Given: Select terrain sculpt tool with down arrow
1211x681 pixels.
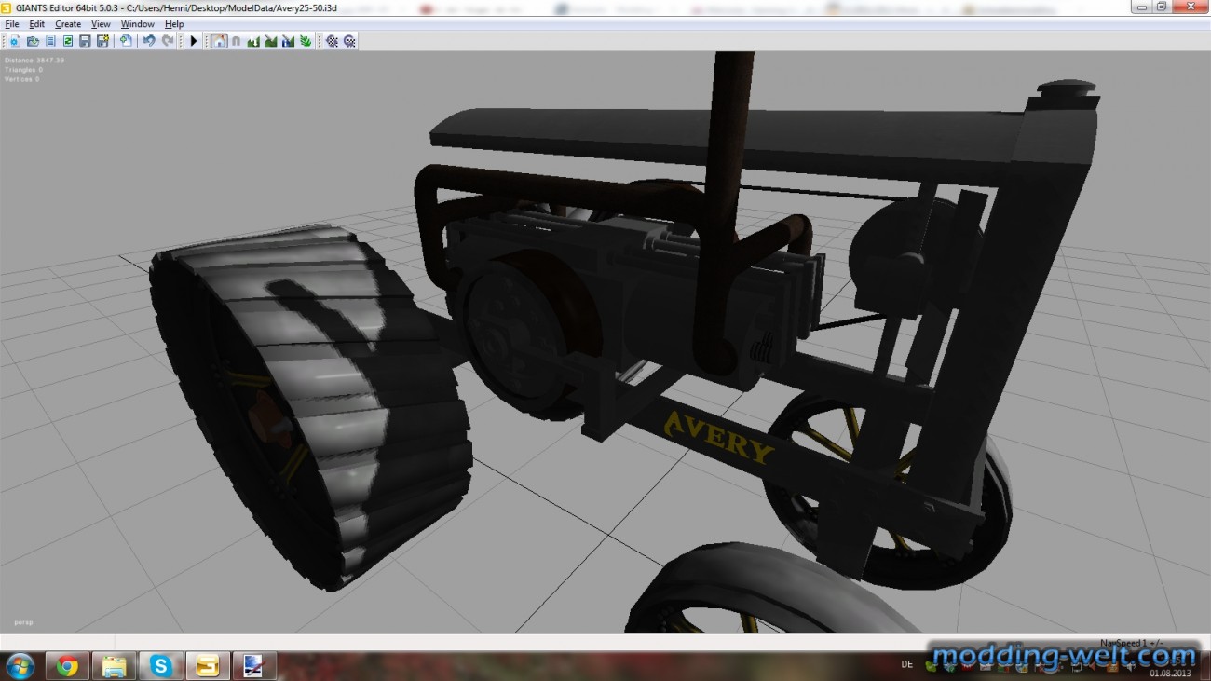Looking at the screenshot, I should coord(253,41).
